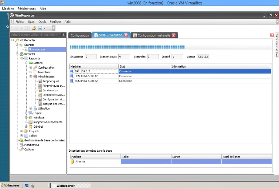This screenshot has height=189, width=279.
Task: Open VirtualBox Périphériques menu
Action: click(27, 8)
